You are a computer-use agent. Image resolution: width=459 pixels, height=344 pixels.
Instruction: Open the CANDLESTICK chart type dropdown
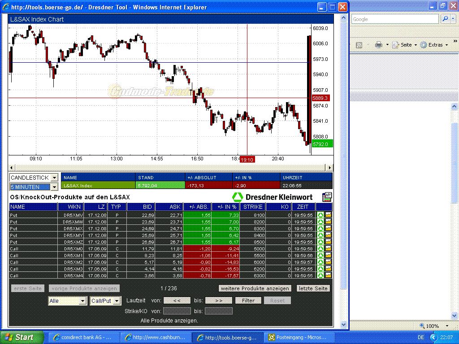tap(54, 177)
